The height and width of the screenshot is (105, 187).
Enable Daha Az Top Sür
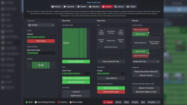tap(146, 75)
